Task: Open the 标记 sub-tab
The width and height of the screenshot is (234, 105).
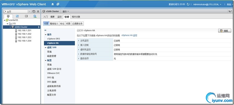Action: pyautogui.click(x=62, y=24)
